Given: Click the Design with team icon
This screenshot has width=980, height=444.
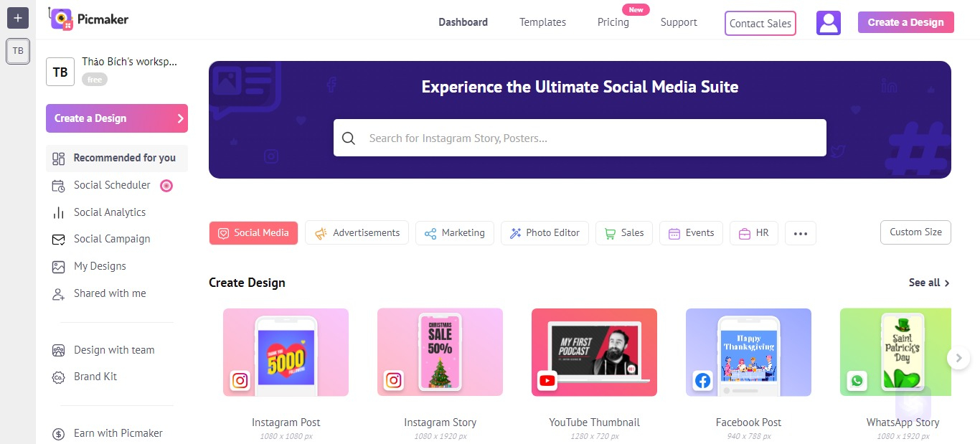Looking at the screenshot, I should 59,351.
